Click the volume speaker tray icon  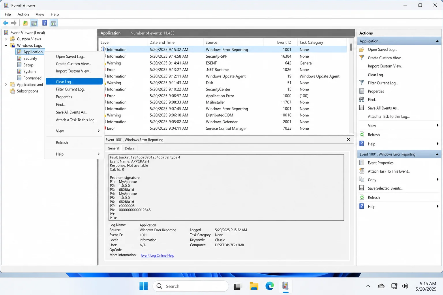click(x=405, y=286)
